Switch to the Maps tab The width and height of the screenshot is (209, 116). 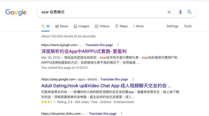[121, 26]
